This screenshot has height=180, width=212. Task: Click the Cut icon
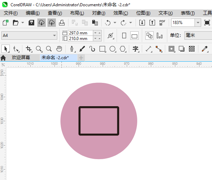pyautogui.click(x=75, y=23)
